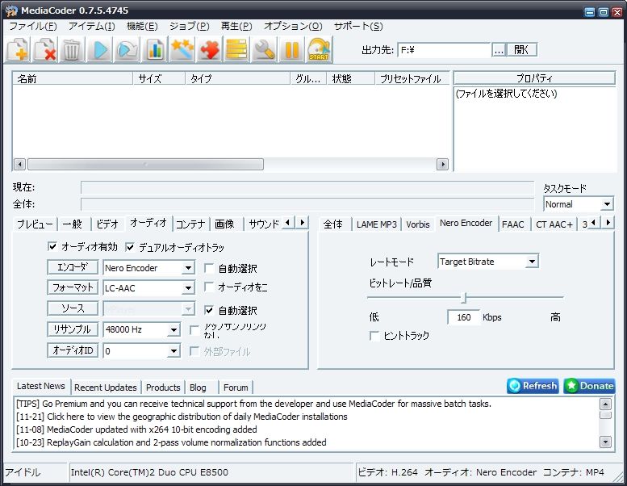627x486 pixels.
Task: Open the サポート(S) menu
Action: pyautogui.click(x=358, y=26)
